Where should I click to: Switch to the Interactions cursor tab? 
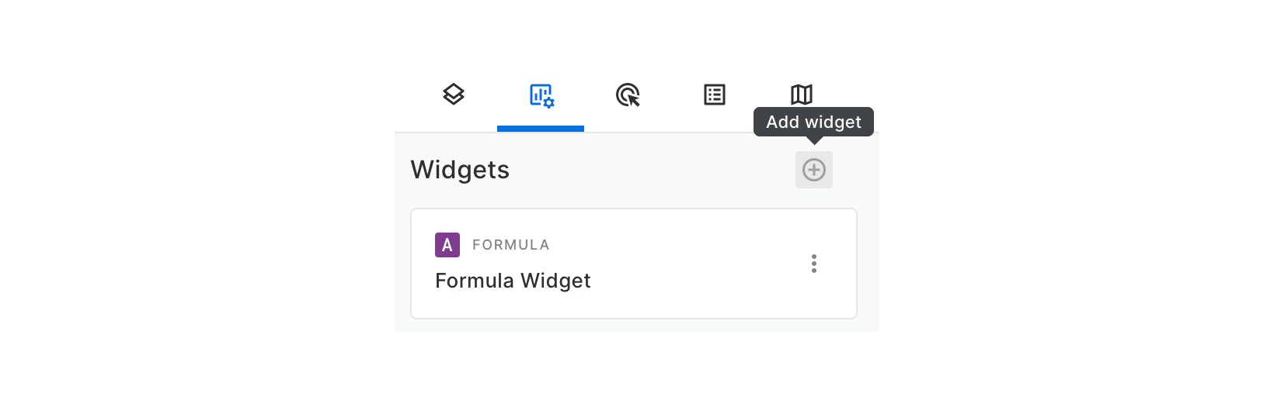(x=628, y=95)
